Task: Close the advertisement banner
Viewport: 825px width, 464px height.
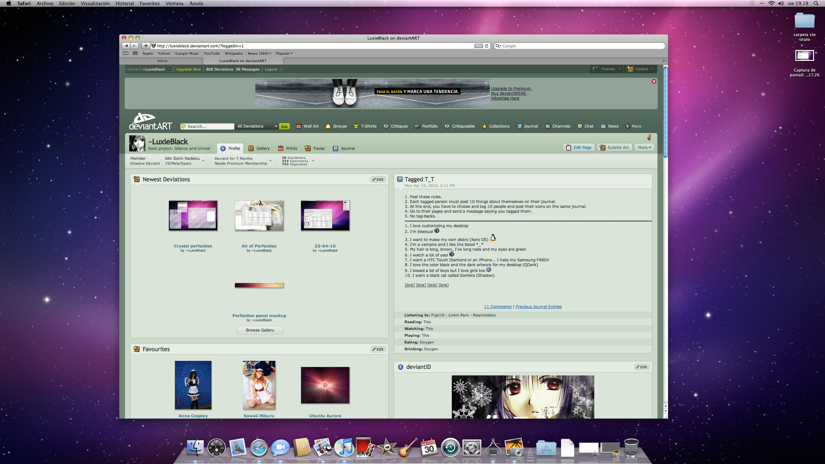Action: coord(654,81)
